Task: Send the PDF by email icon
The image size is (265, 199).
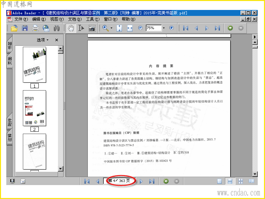Action: tap(46, 28)
